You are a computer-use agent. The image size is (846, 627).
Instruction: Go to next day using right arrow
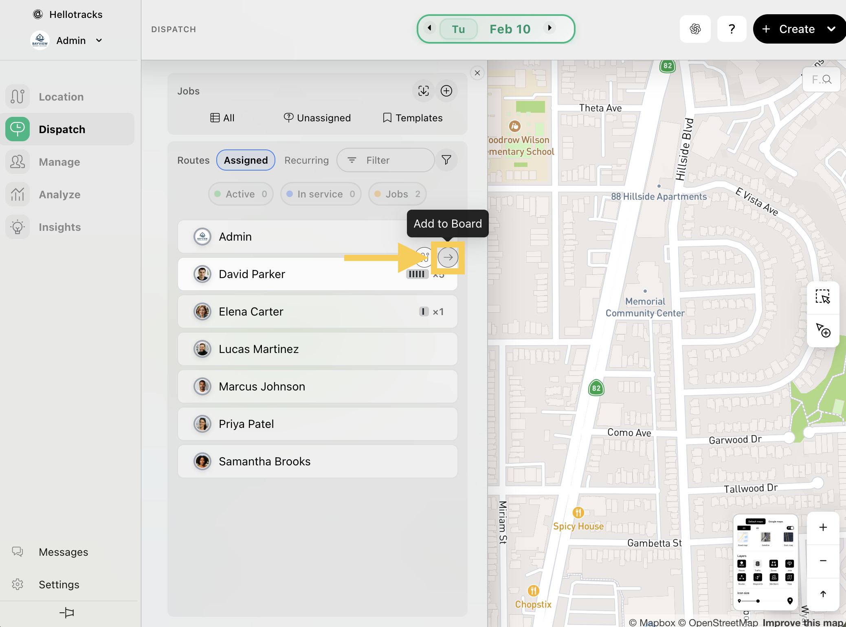[x=549, y=28]
